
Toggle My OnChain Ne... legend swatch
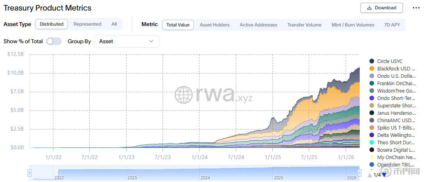(x=372, y=157)
